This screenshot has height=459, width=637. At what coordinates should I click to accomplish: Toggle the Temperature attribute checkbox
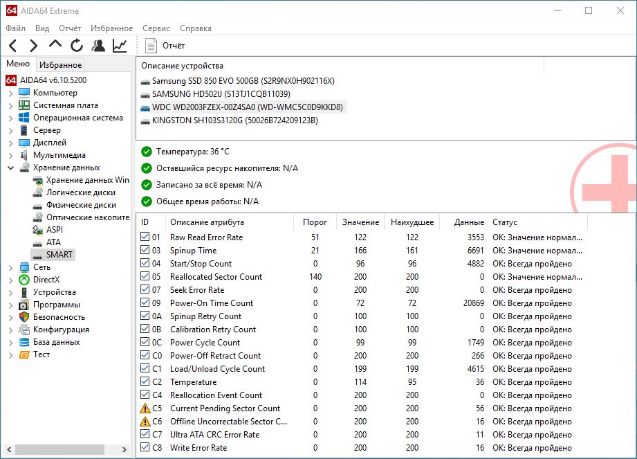pyautogui.click(x=145, y=381)
